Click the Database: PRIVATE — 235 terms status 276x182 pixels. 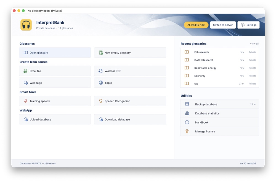coord(38,163)
